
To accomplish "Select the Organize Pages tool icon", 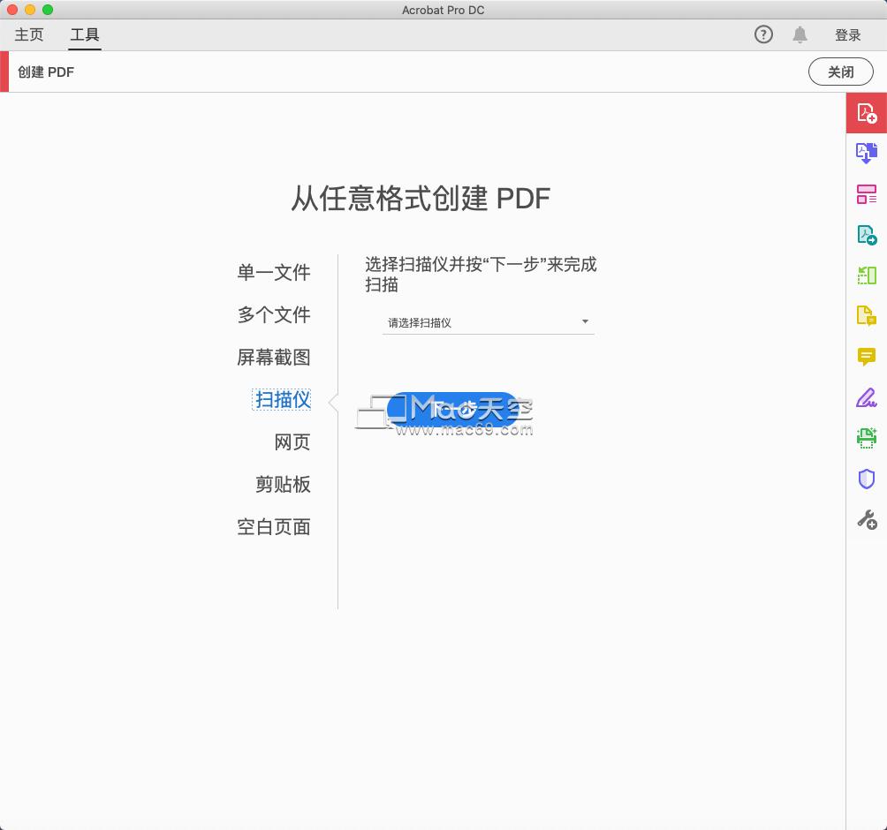I will click(867, 193).
